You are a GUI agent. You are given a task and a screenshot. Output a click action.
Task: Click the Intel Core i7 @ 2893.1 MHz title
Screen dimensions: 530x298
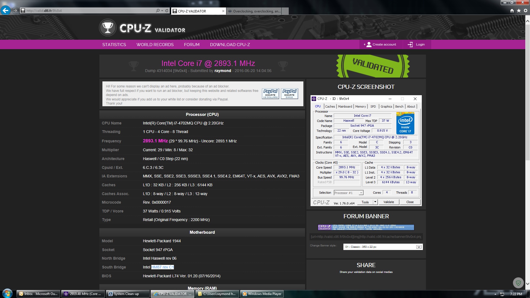[208, 63]
